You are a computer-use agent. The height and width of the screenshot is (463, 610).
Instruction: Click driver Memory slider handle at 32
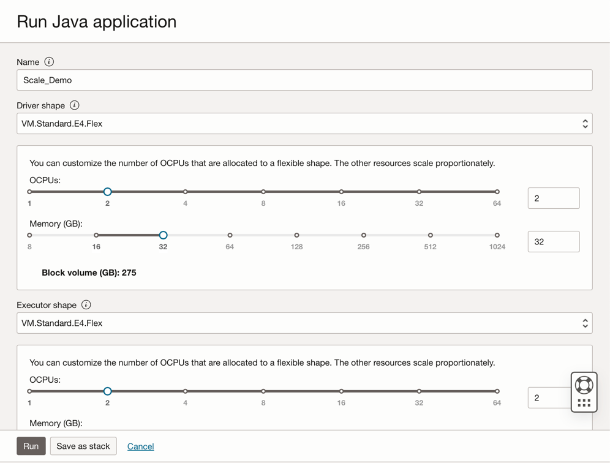164,235
